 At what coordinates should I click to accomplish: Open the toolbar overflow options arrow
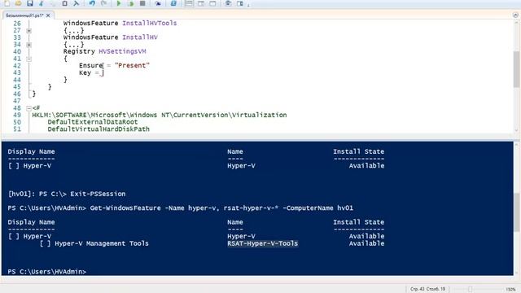tap(248, 4)
